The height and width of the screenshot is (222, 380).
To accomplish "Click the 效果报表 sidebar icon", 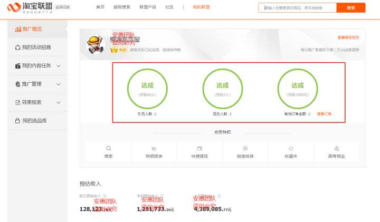I will (18, 102).
